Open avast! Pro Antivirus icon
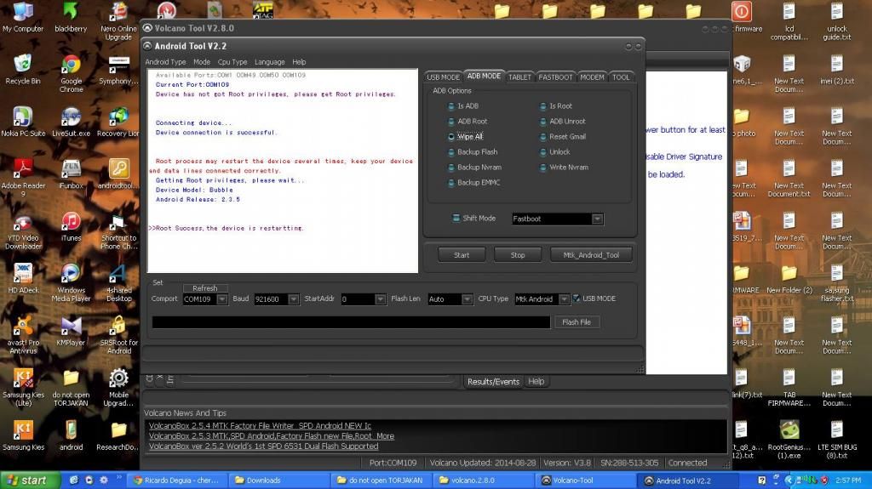 (23, 326)
